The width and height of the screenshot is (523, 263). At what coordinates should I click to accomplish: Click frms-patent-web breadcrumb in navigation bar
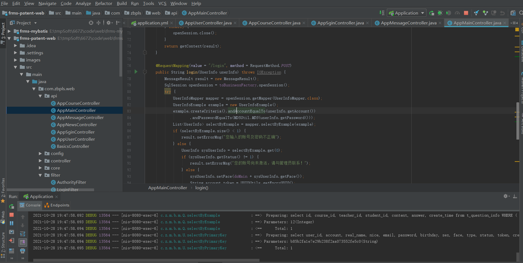pos(23,13)
